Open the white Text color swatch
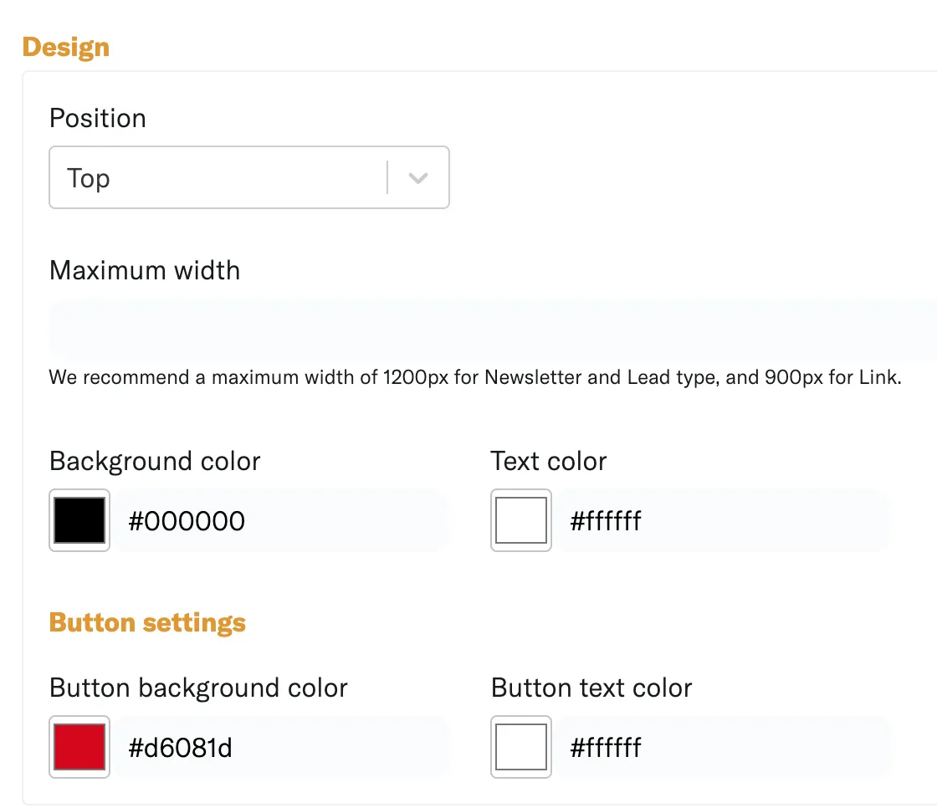The height and width of the screenshot is (808, 937). point(521,520)
